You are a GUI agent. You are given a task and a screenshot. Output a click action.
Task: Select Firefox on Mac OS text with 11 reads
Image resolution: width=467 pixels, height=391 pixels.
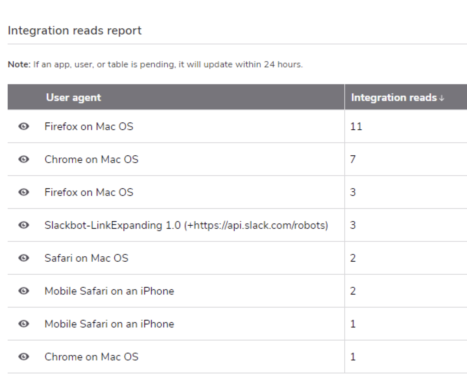pos(89,127)
